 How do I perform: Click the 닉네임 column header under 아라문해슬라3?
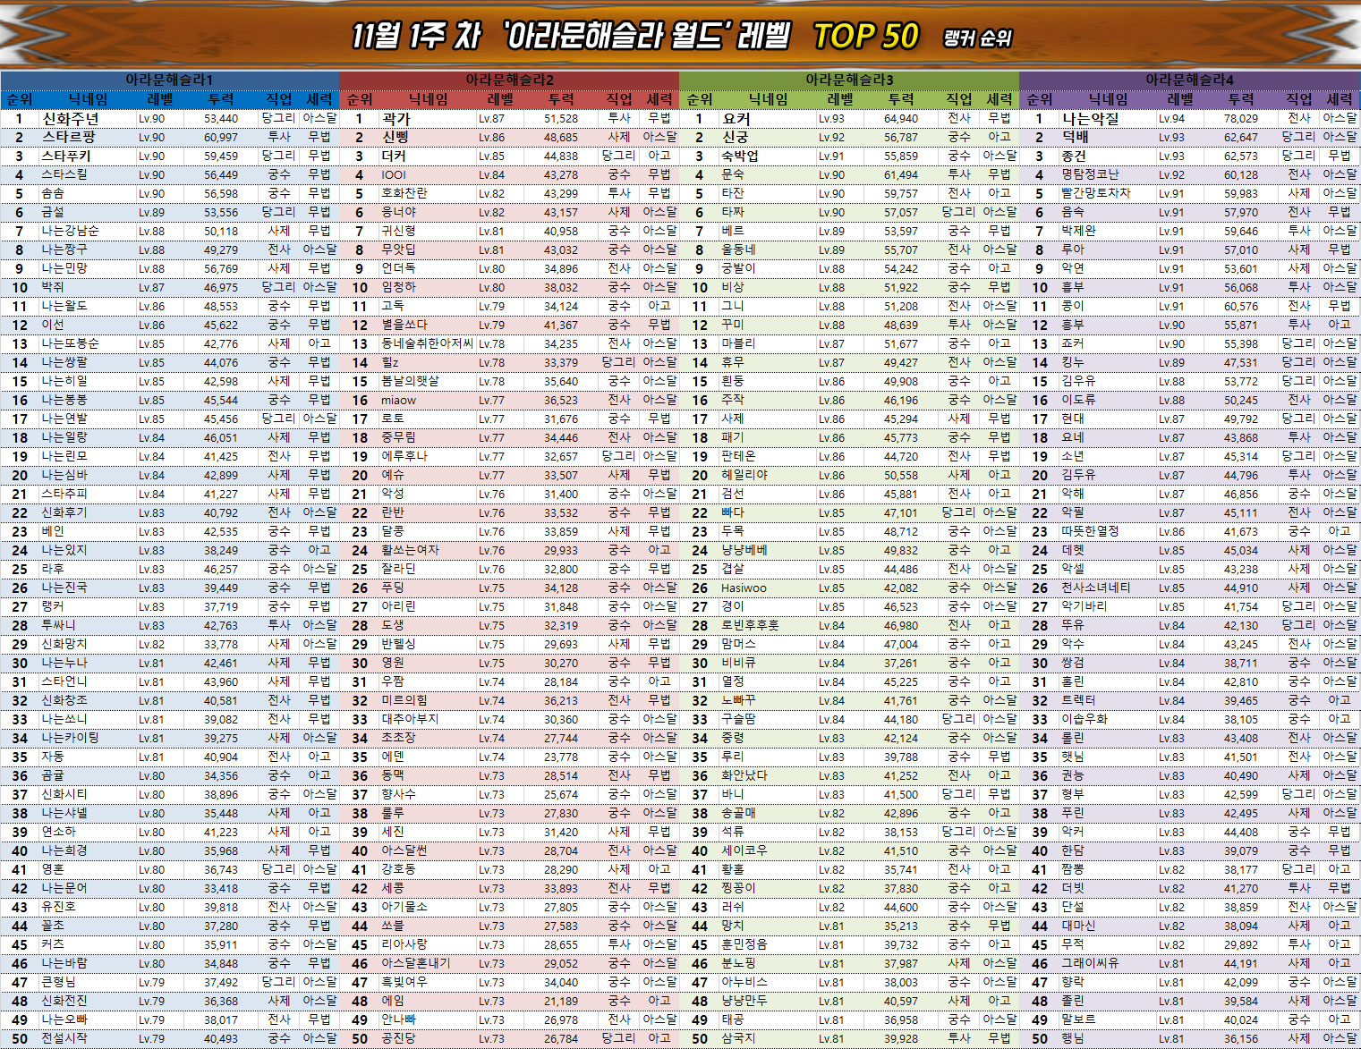click(768, 99)
